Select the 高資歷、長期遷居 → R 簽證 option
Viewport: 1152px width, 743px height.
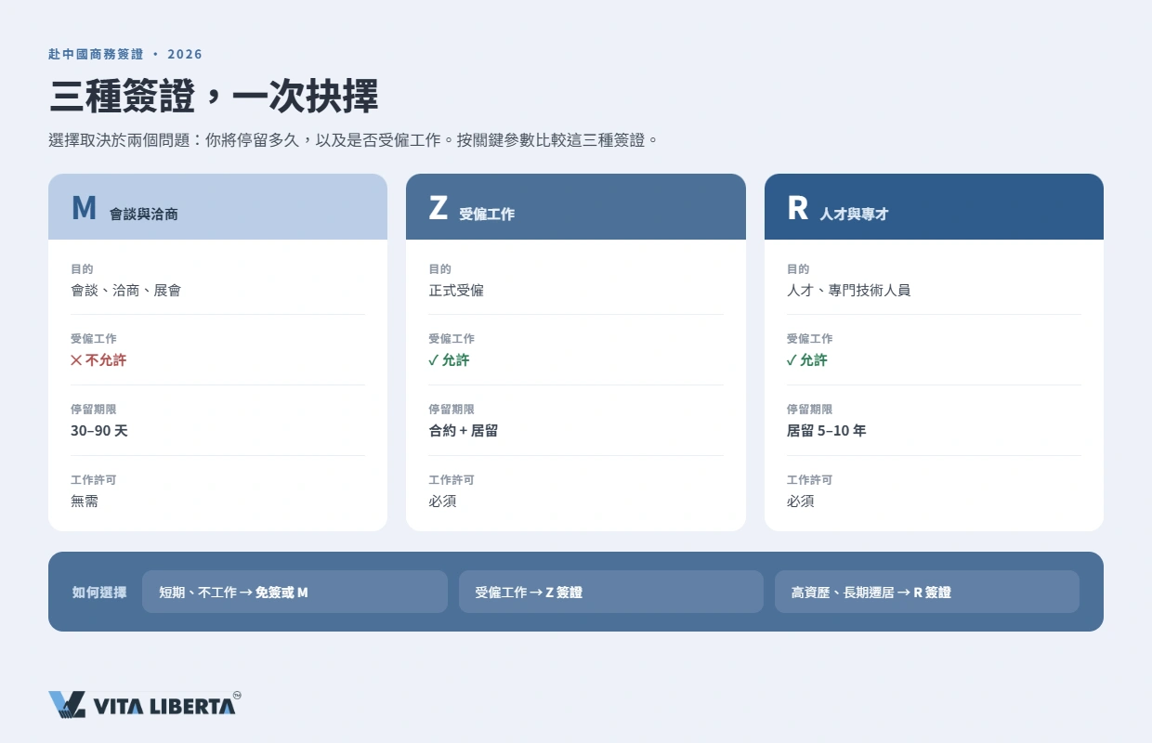(x=927, y=592)
